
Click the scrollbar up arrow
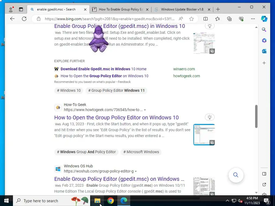click(x=256, y=27)
